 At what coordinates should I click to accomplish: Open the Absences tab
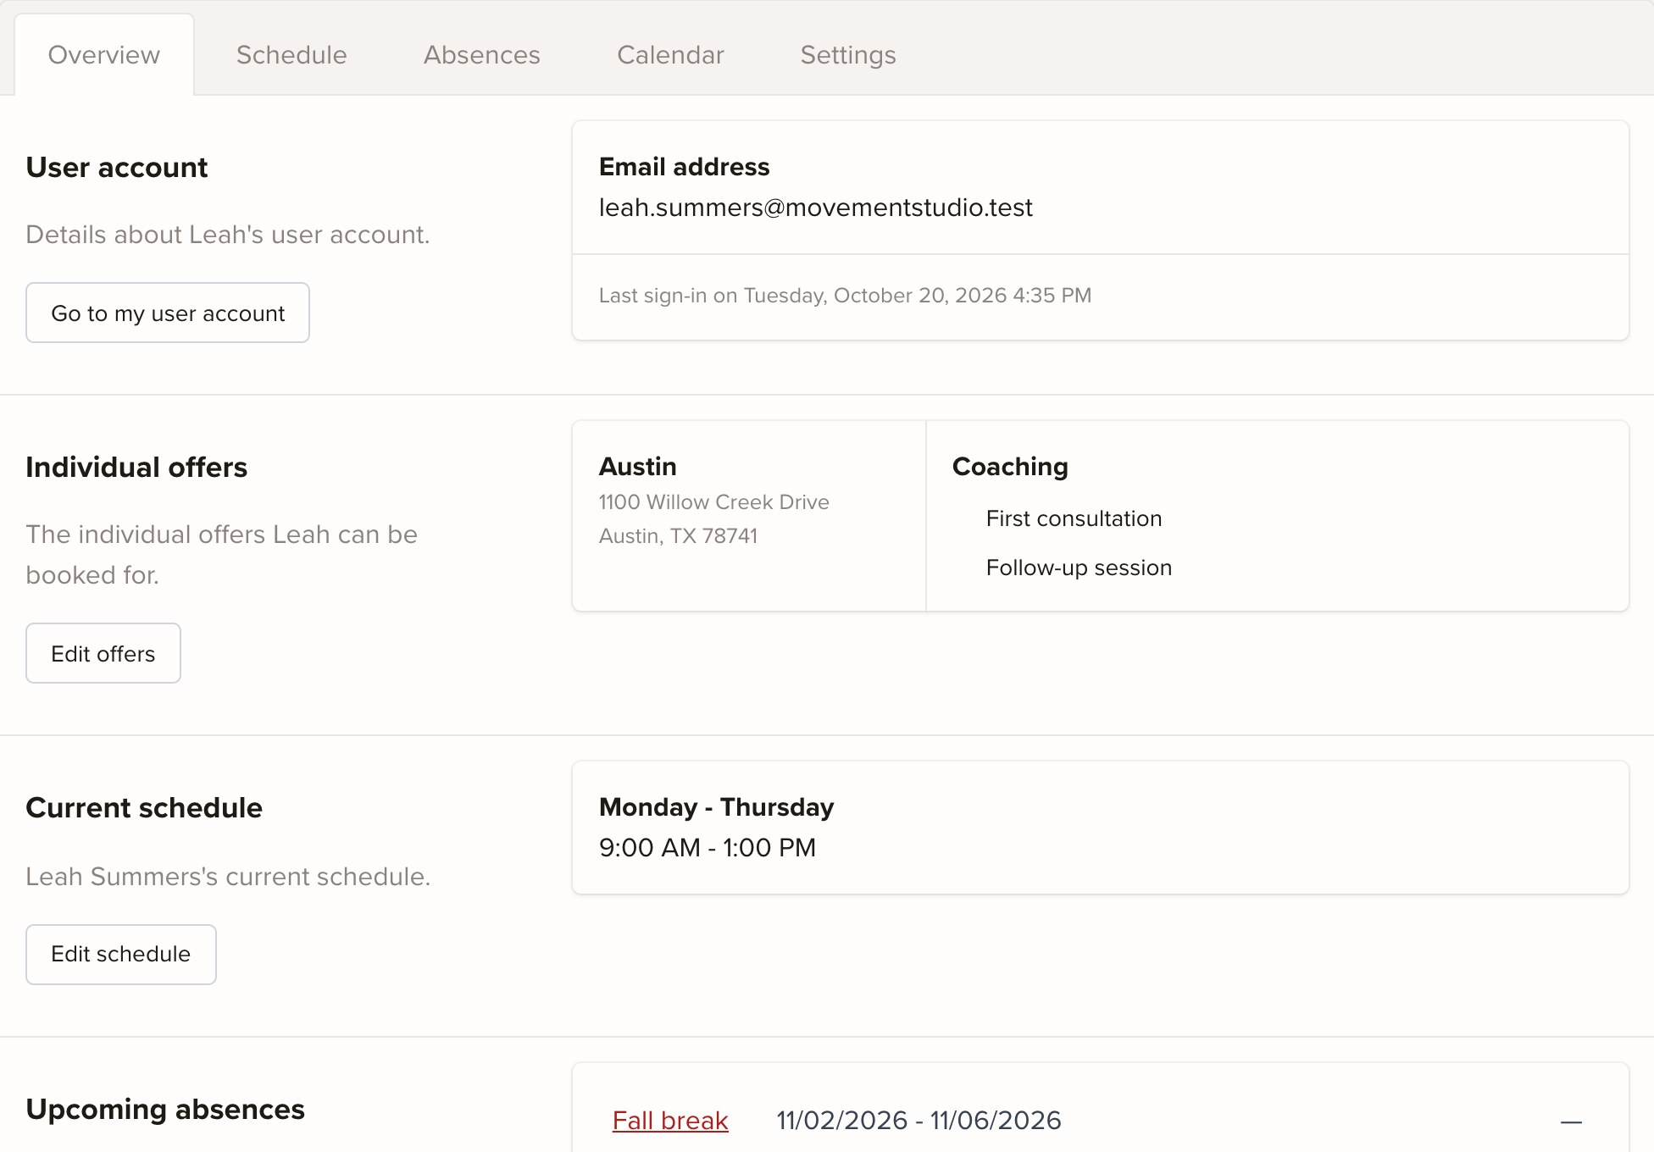482,55
